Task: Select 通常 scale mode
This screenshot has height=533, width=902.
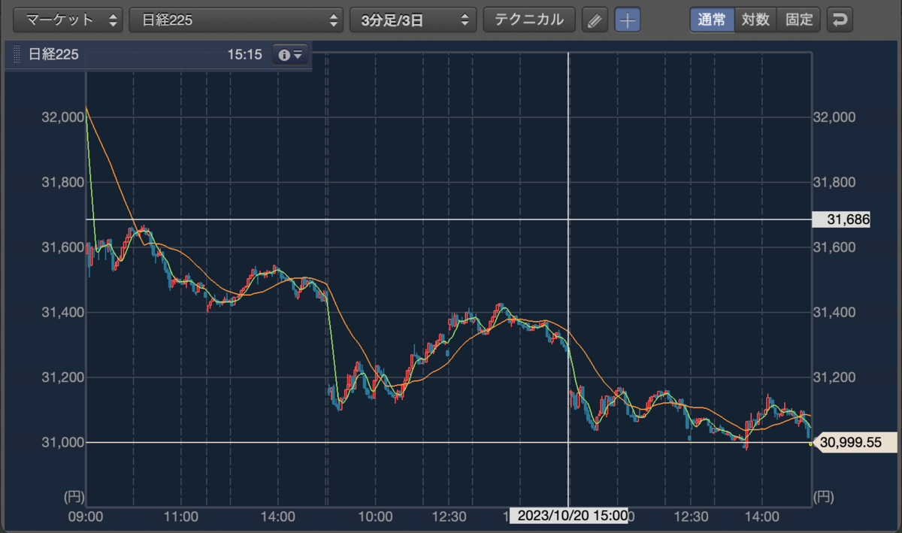Action: pyautogui.click(x=712, y=20)
